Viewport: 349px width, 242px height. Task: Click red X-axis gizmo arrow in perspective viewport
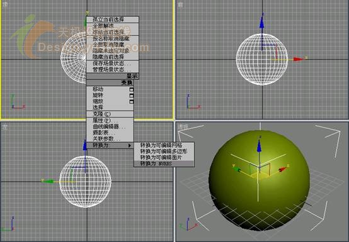(x=282, y=170)
